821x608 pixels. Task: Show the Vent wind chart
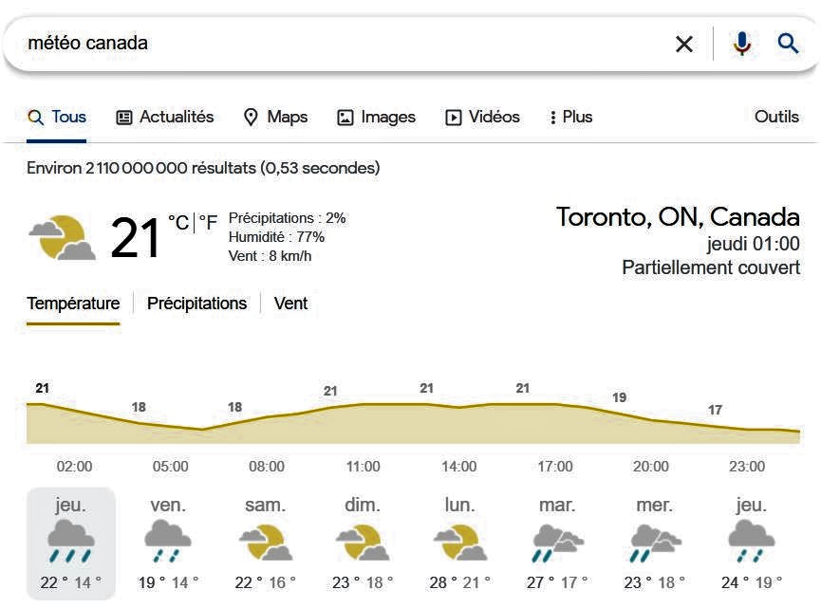(290, 304)
